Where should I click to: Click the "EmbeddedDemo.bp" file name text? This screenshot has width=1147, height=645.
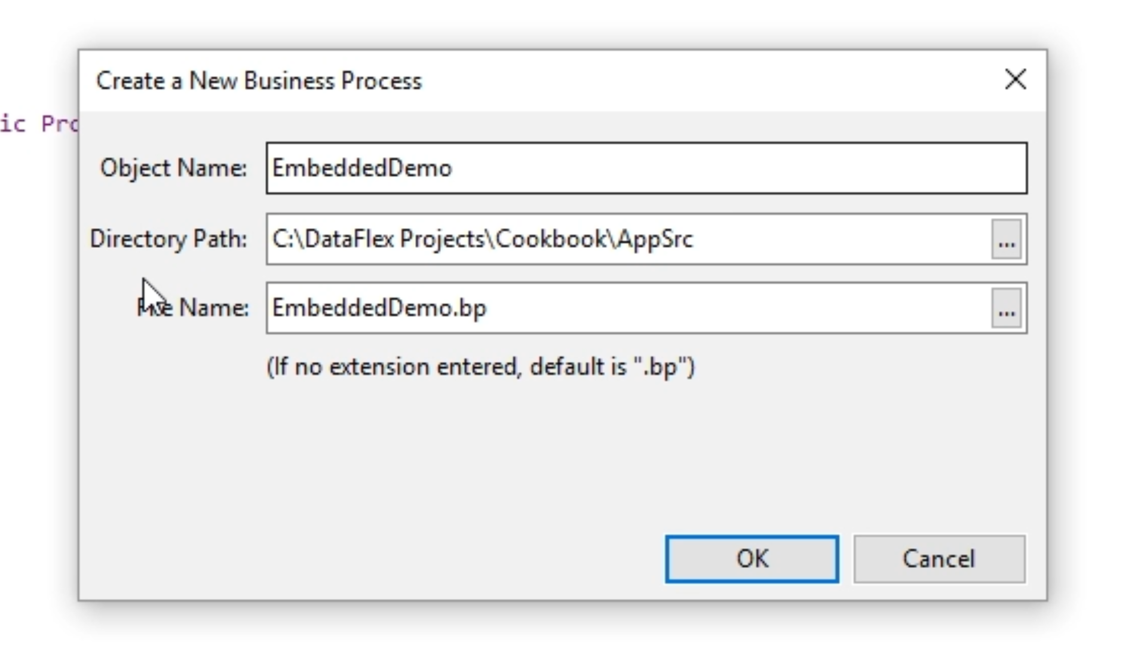[379, 308]
